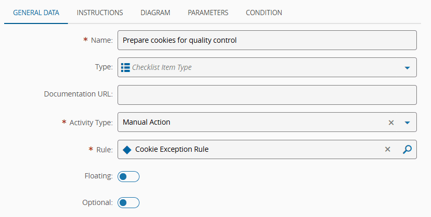Image resolution: width=431 pixels, height=217 pixels.
Task: Go to the Parameters tab
Action: pos(208,13)
